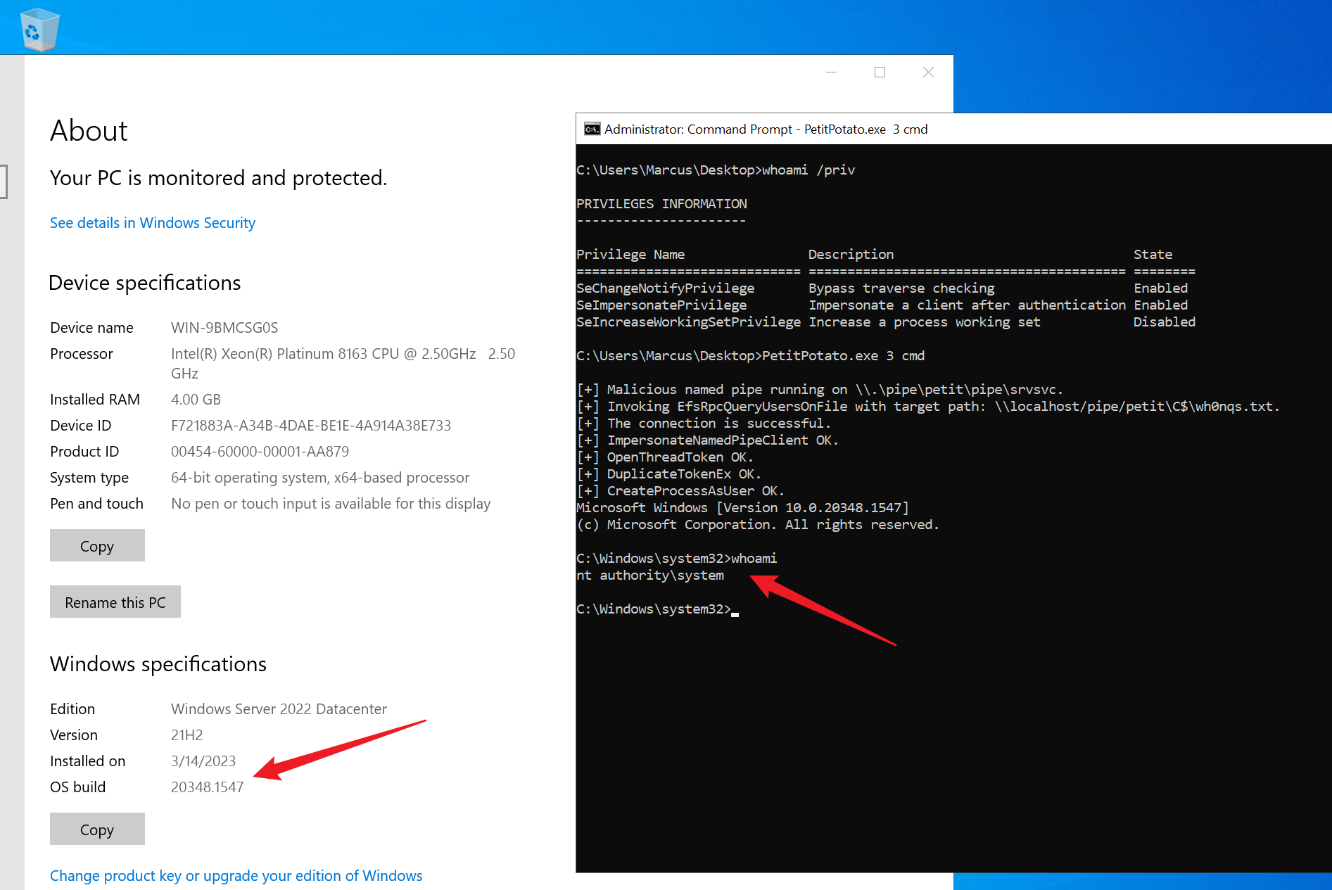Click the Microsoft Windows Version 10.0.20348.1547 line
1332x890 pixels.
coord(742,508)
